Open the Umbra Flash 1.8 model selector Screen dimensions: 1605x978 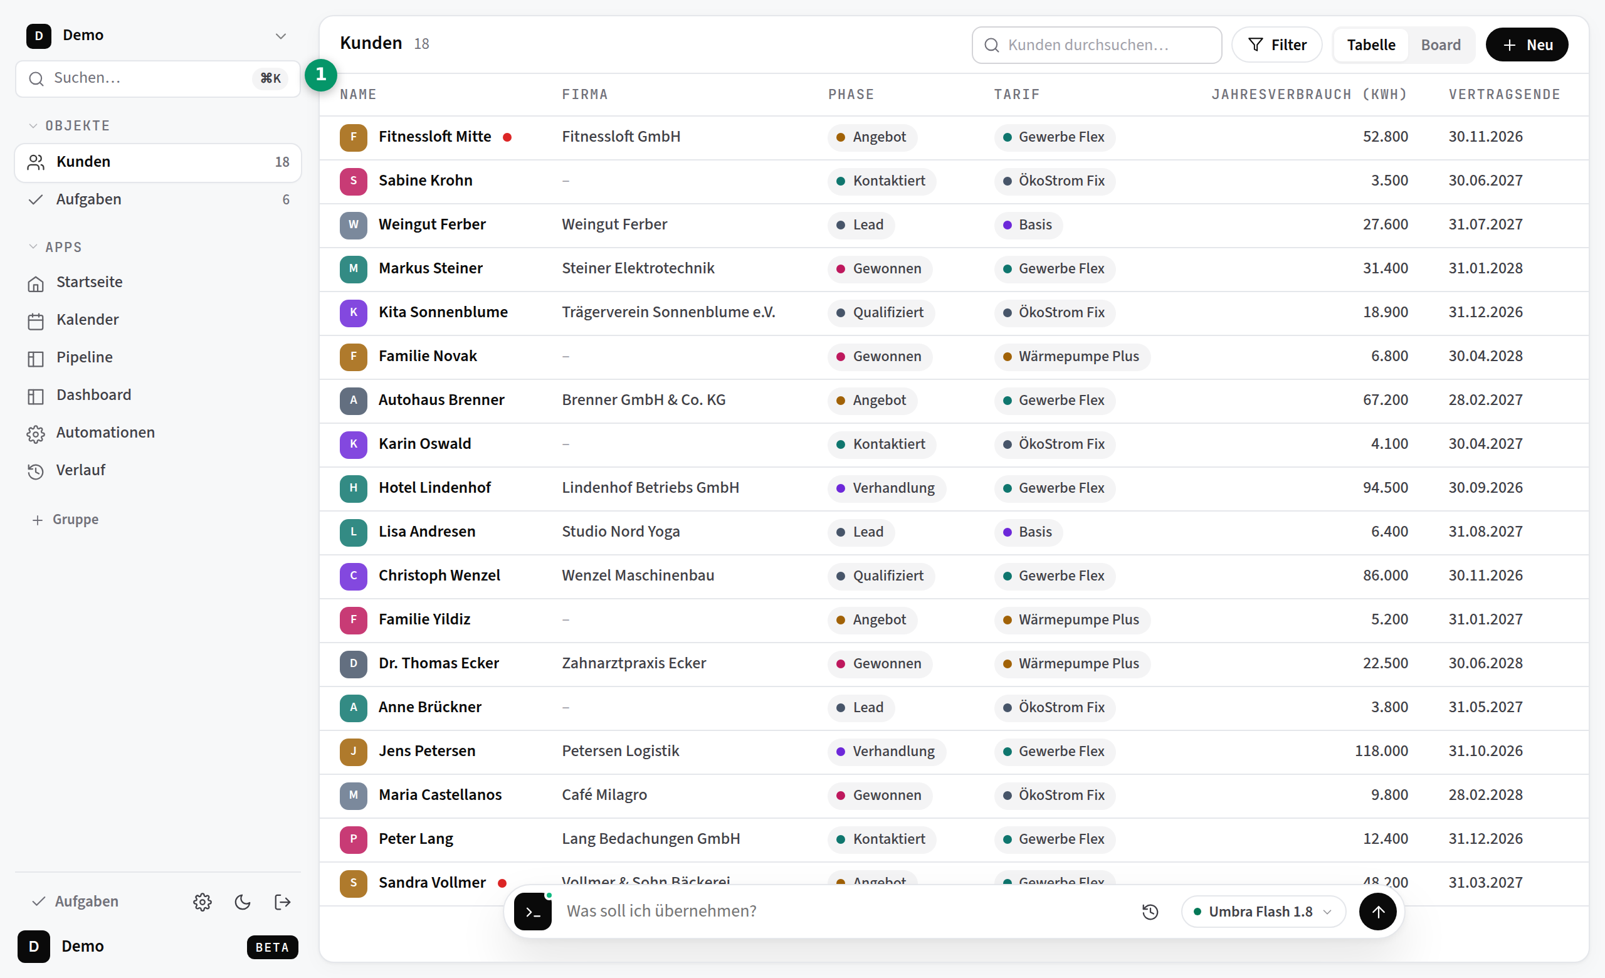pos(1263,912)
